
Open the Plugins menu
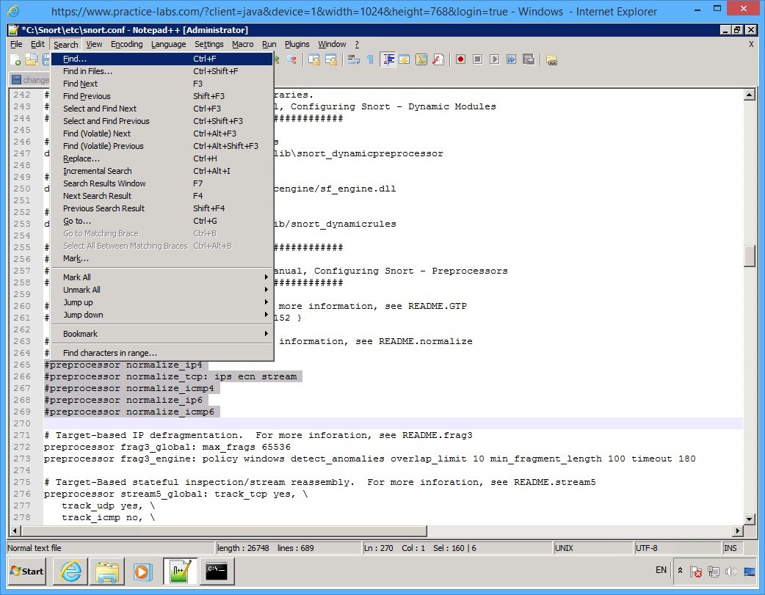click(297, 44)
